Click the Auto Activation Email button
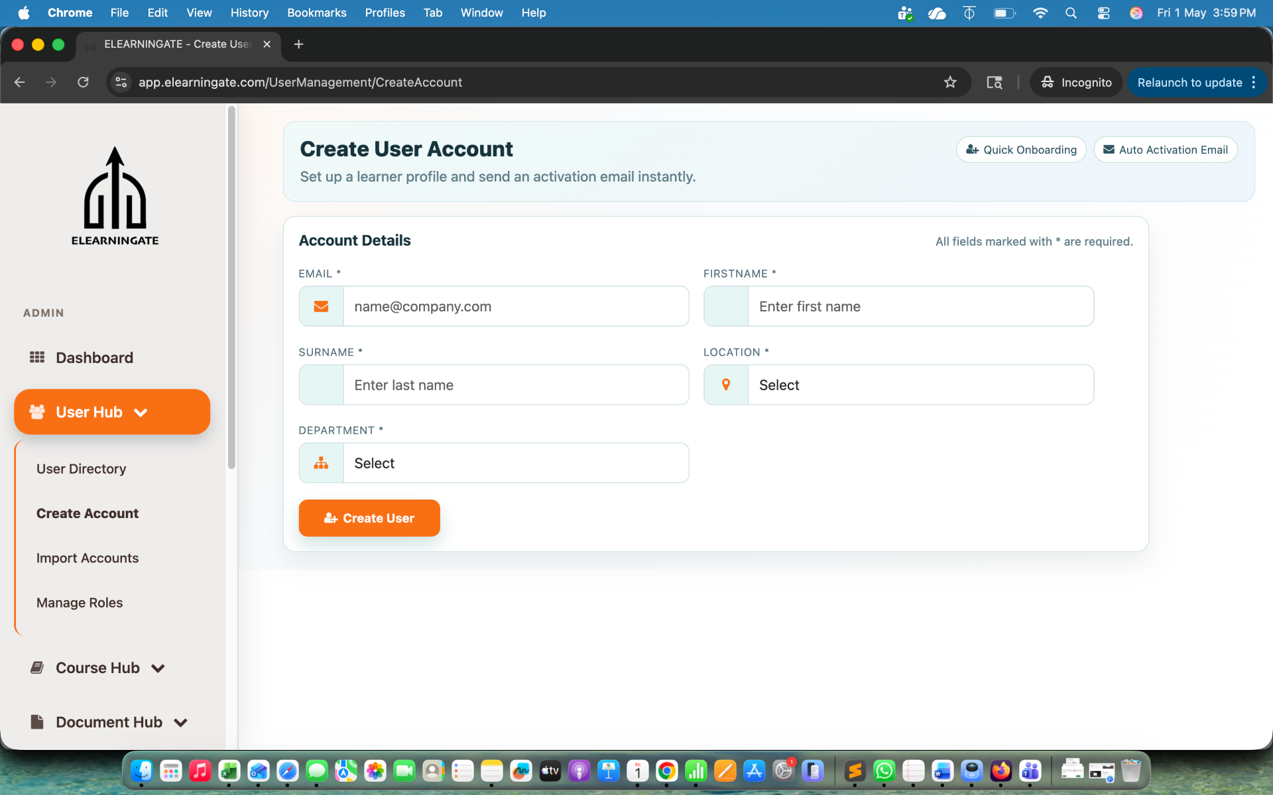Screen dimensions: 1273x795 tap(1166, 150)
